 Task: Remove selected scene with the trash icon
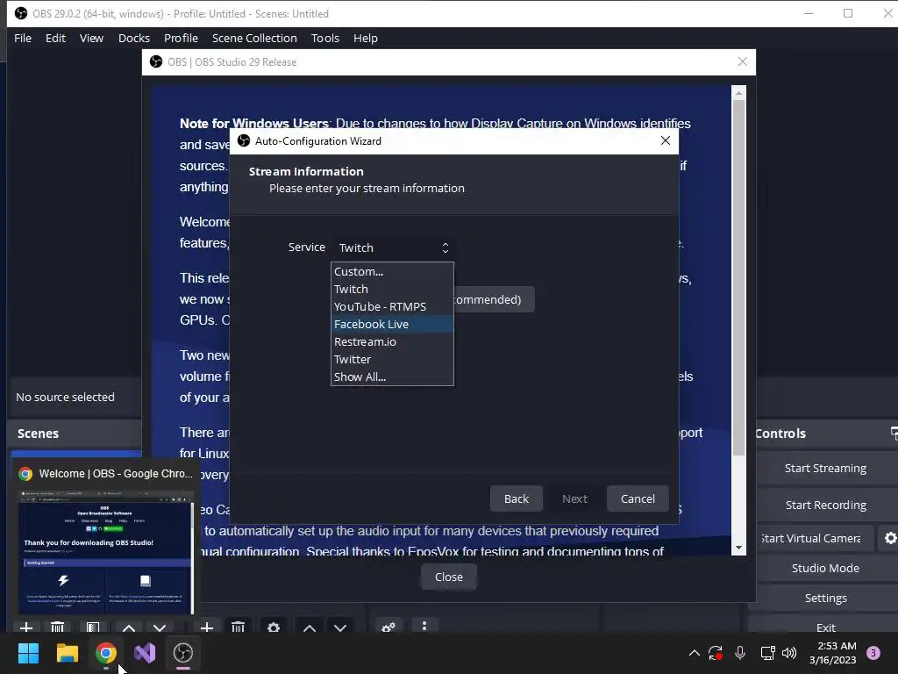(x=57, y=627)
